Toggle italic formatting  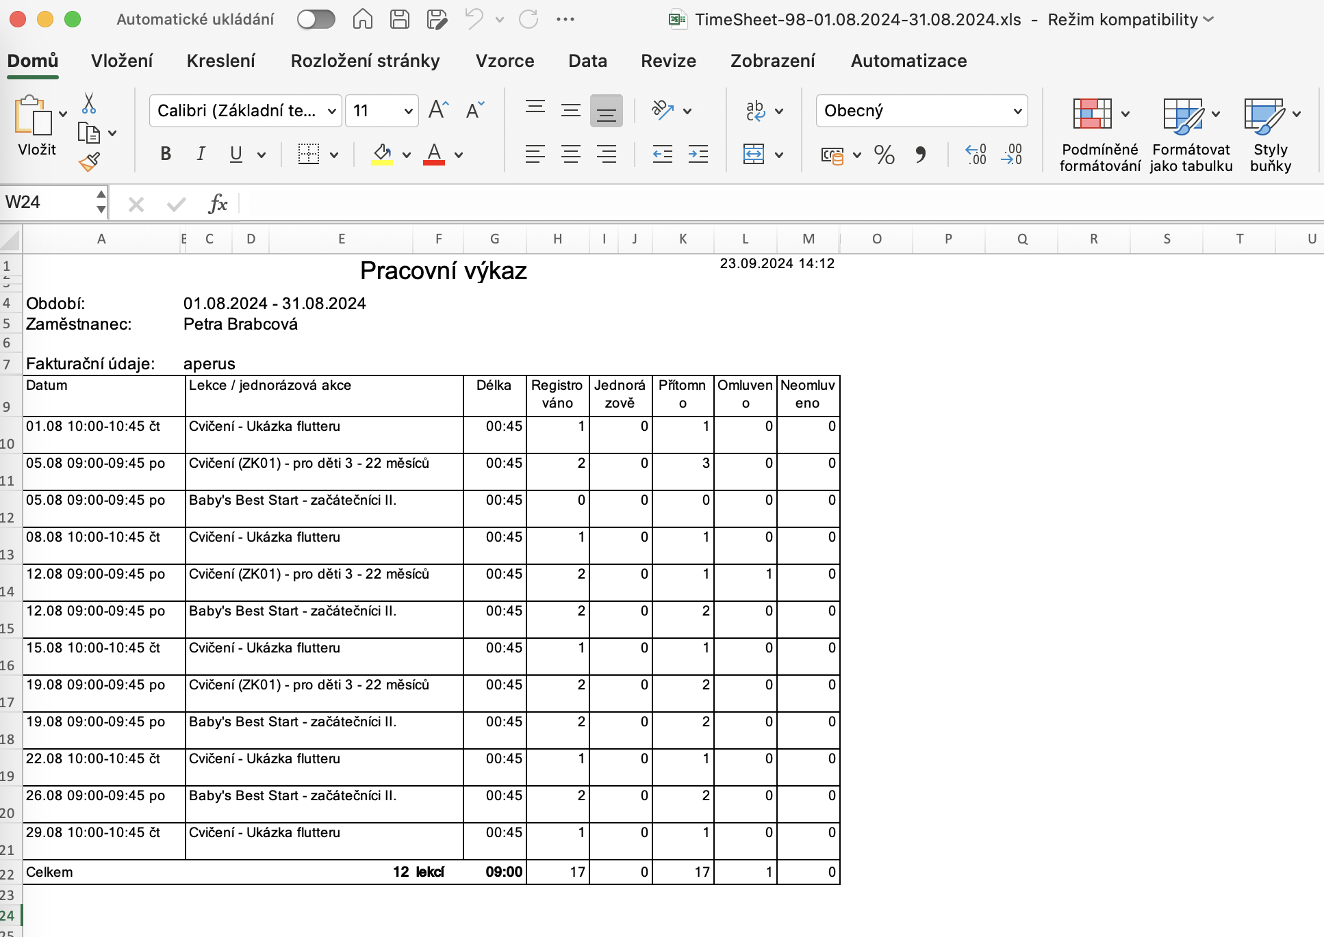point(201,154)
